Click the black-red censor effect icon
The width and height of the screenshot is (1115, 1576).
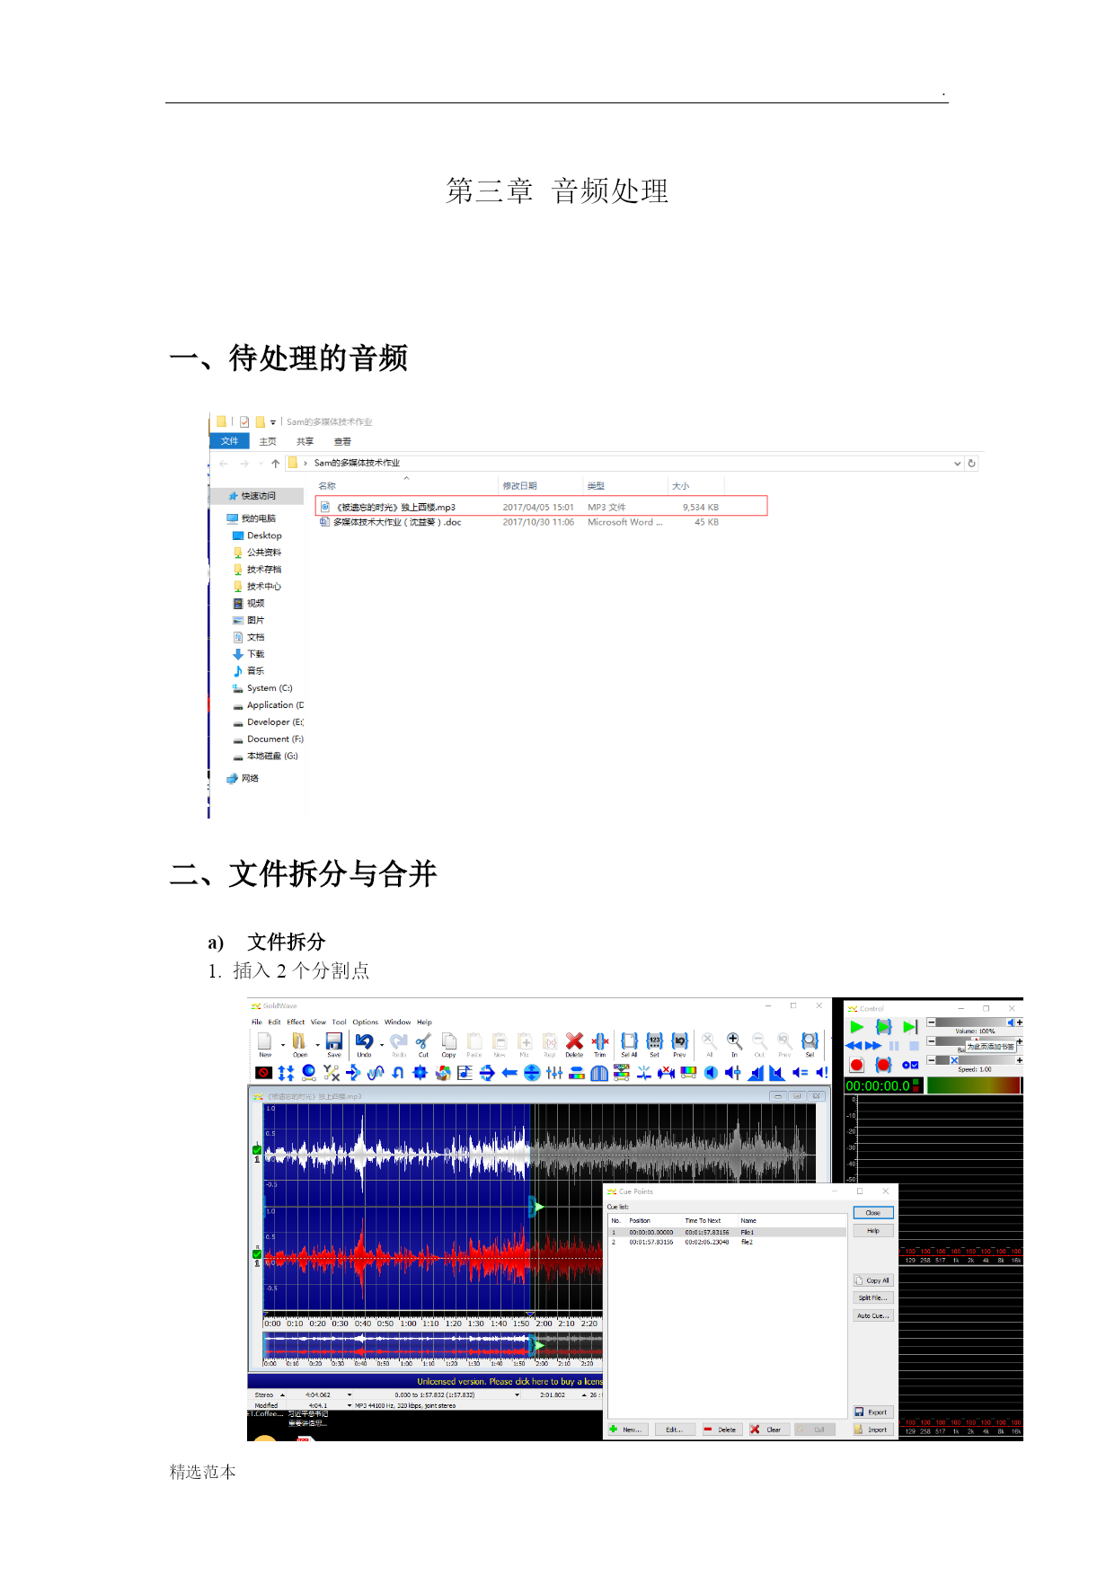click(x=263, y=1073)
